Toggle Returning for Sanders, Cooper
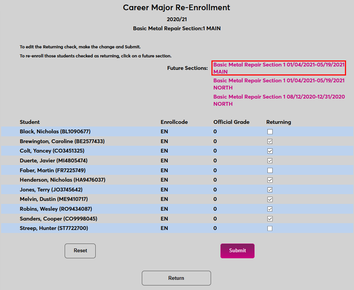 (x=270, y=219)
